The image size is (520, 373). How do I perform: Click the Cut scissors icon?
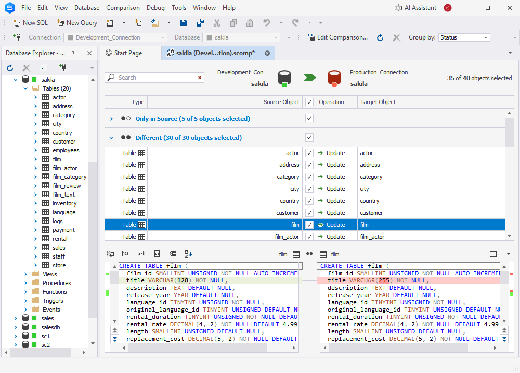(216, 23)
